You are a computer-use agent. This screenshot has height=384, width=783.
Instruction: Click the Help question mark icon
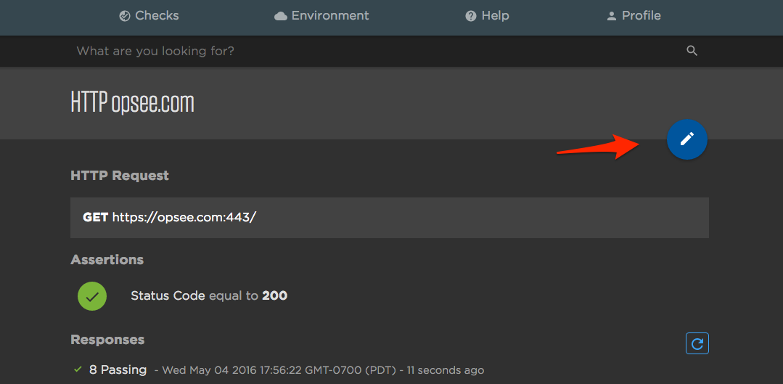click(x=471, y=16)
